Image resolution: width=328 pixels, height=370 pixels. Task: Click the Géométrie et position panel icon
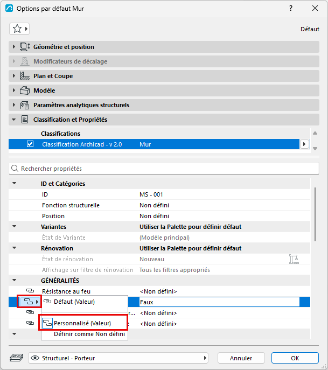point(25,47)
